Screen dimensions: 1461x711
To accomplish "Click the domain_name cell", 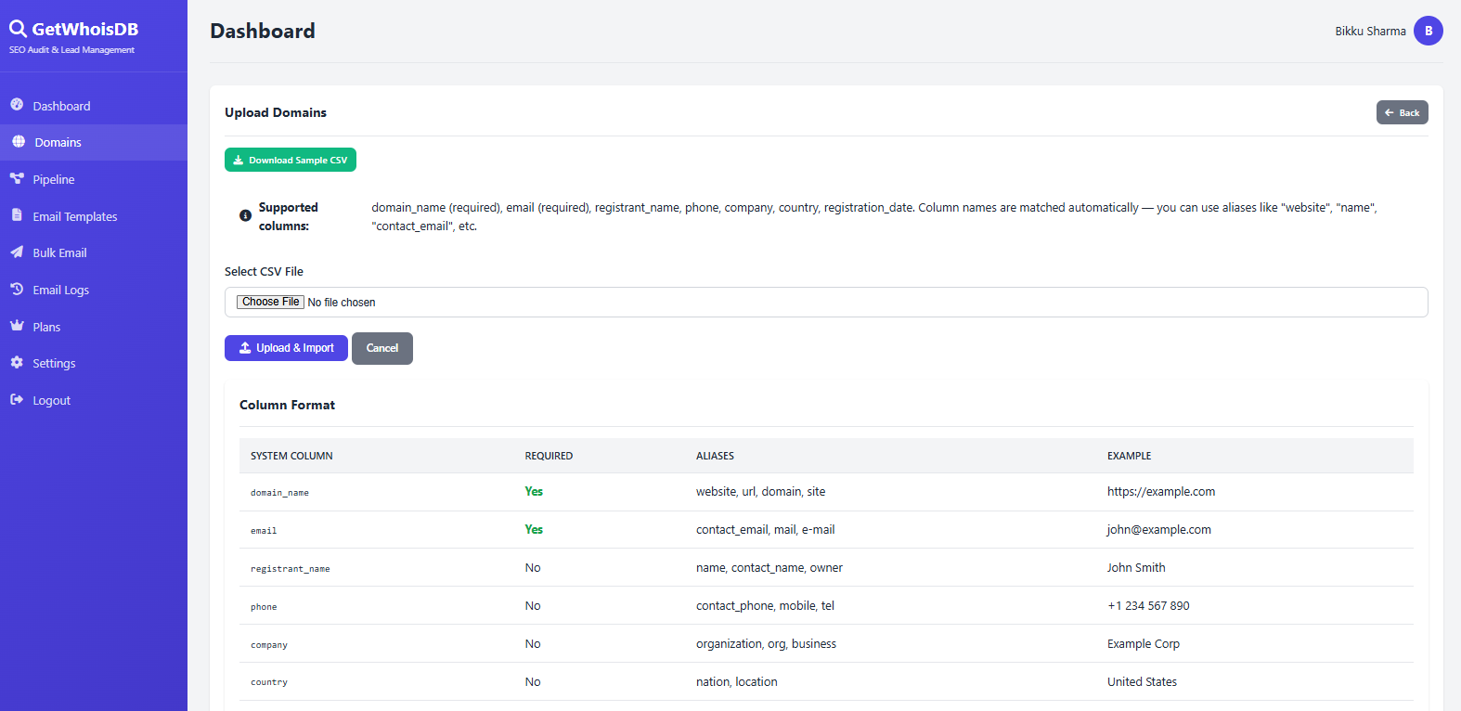I will pyautogui.click(x=279, y=493).
